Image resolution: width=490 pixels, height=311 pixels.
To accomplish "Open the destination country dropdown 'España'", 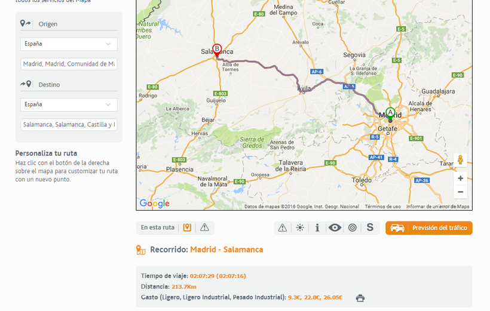I will pos(69,104).
